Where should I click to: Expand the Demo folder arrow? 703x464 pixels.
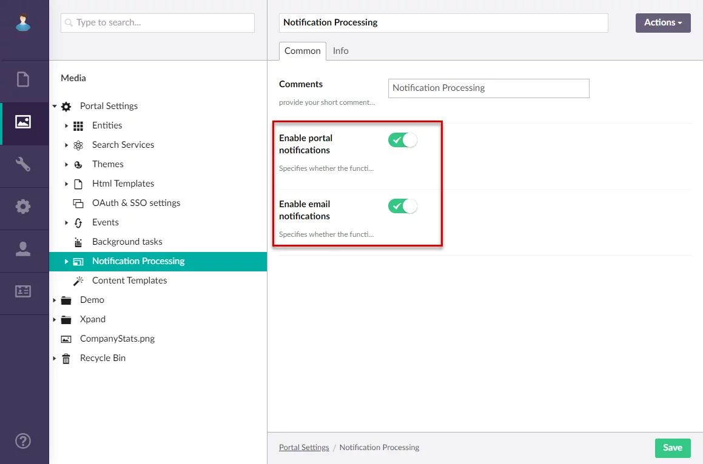tap(54, 300)
